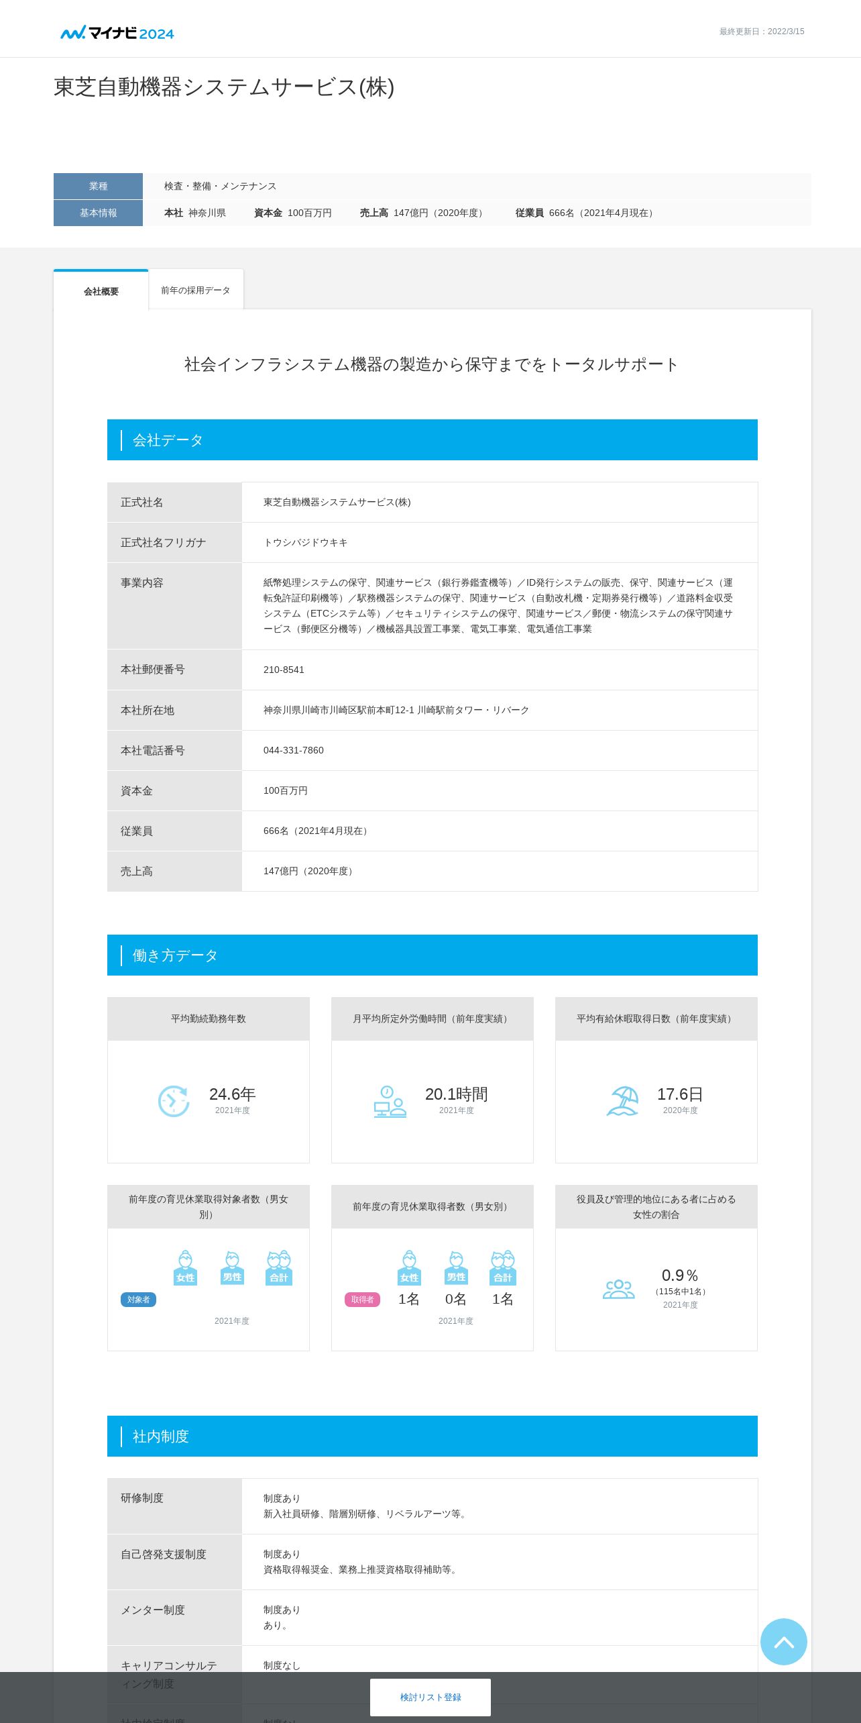Click the 20.1時間 overtime value
This screenshot has width=861, height=1723.
tap(456, 1094)
